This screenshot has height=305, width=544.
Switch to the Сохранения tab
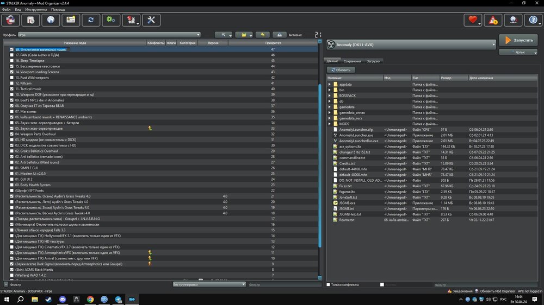coord(352,61)
